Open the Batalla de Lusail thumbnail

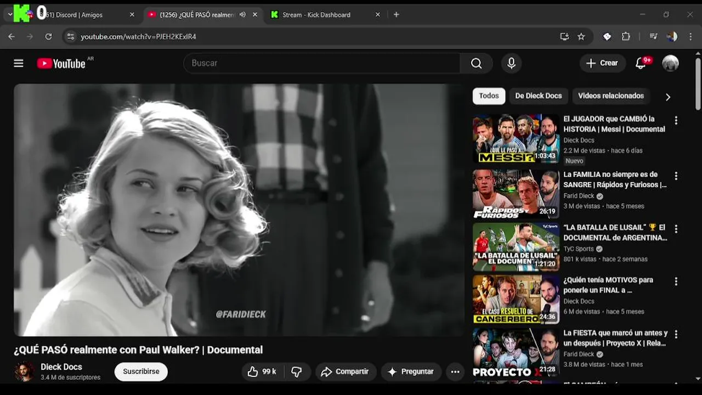click(516, 247)
